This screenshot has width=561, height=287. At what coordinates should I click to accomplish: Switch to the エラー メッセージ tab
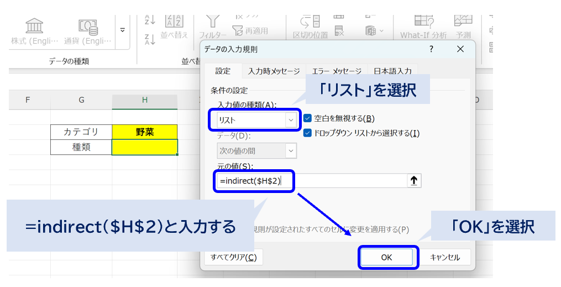(x=337, y=71)
